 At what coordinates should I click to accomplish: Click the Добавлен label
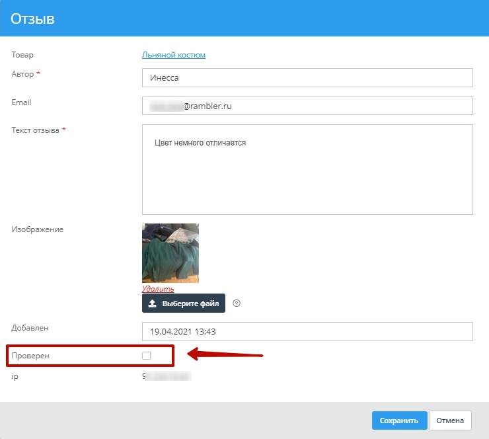tap(30, 328)
